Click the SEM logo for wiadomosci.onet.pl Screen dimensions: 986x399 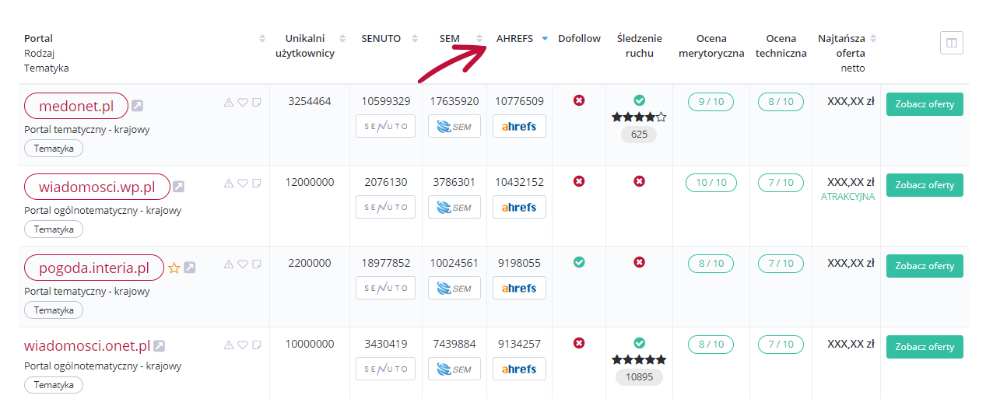click(454, 369)
